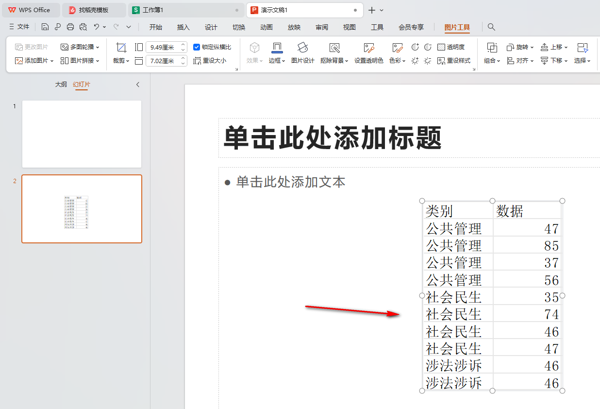Toggle the 锁定纵横比 lock aspect ratio checkbox

(197, 47)
